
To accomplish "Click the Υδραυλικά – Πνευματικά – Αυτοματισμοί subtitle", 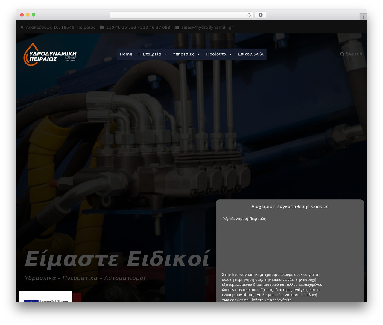I will [85, 278].
